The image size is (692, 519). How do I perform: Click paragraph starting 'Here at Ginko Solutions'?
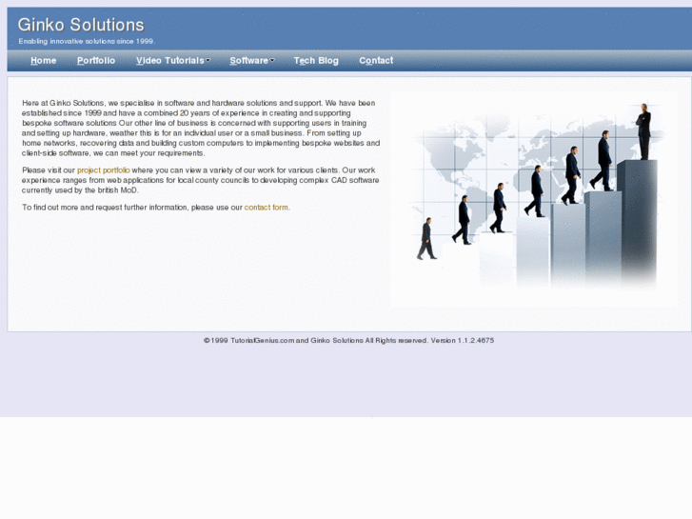pos(201,129)
